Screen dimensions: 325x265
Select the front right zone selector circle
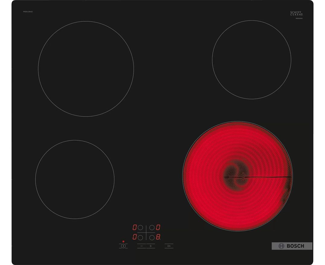152,237
